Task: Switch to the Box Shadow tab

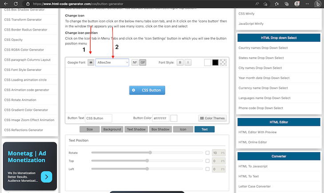Action: [160, 129]
